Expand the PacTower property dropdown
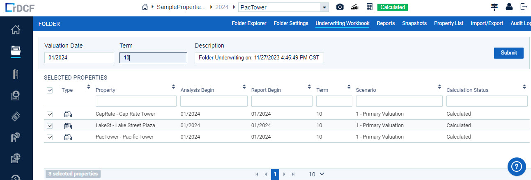 coord(324,7)
